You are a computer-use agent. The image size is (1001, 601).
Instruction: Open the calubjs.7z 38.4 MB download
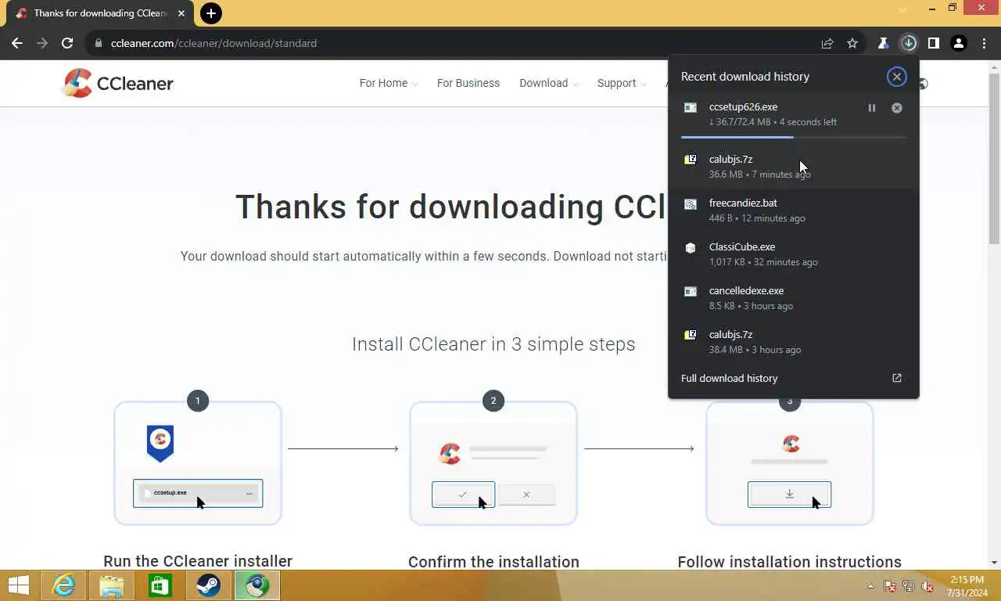click(794, 341)
